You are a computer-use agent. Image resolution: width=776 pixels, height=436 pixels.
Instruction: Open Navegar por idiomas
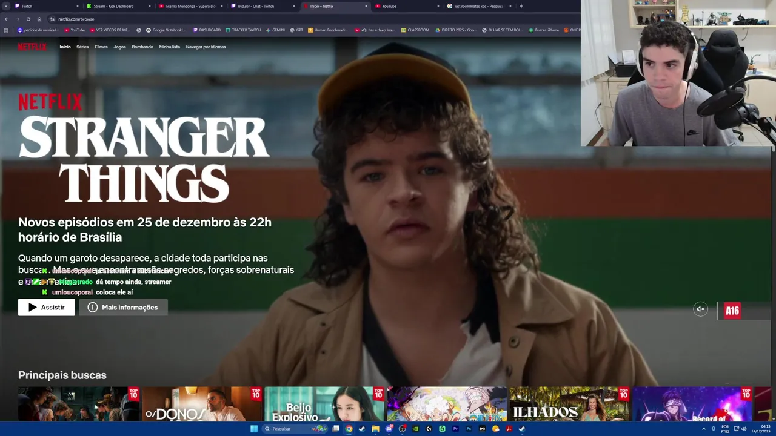[x=206, y=47]
